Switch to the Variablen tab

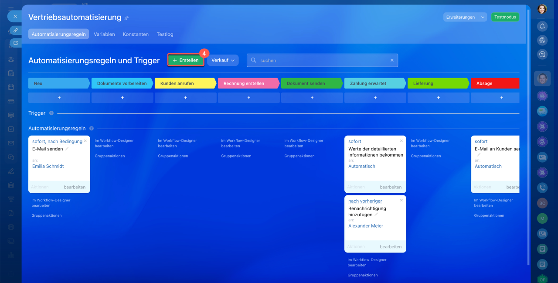104,34
